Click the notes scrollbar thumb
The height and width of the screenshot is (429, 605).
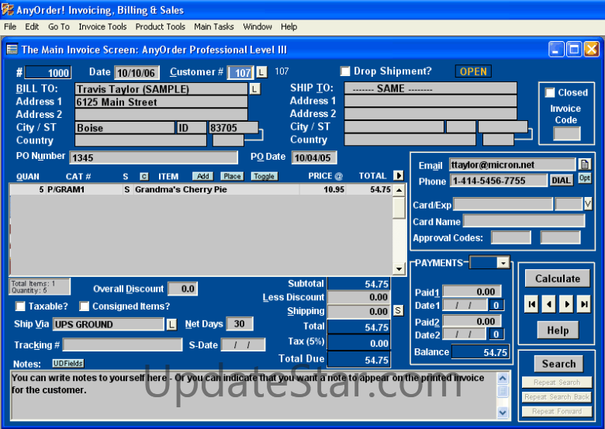tap(503, 391)
